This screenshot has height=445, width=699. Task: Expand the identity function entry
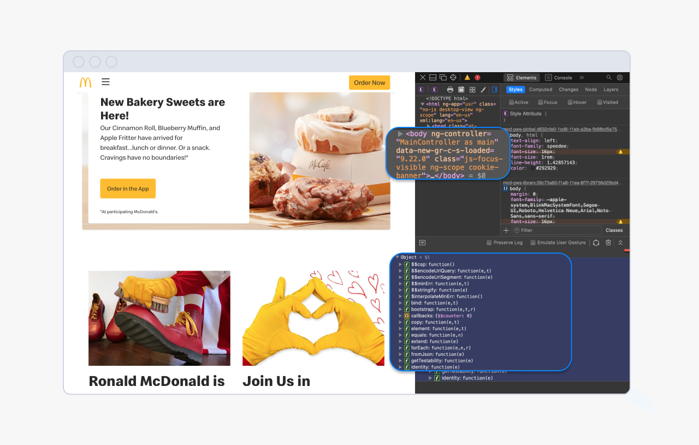click(401, 367)
